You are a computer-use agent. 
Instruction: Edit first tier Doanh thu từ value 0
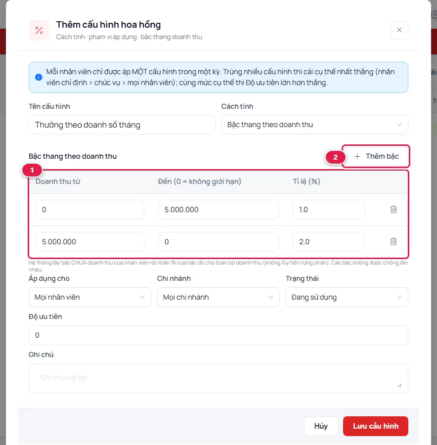point(89,210)
